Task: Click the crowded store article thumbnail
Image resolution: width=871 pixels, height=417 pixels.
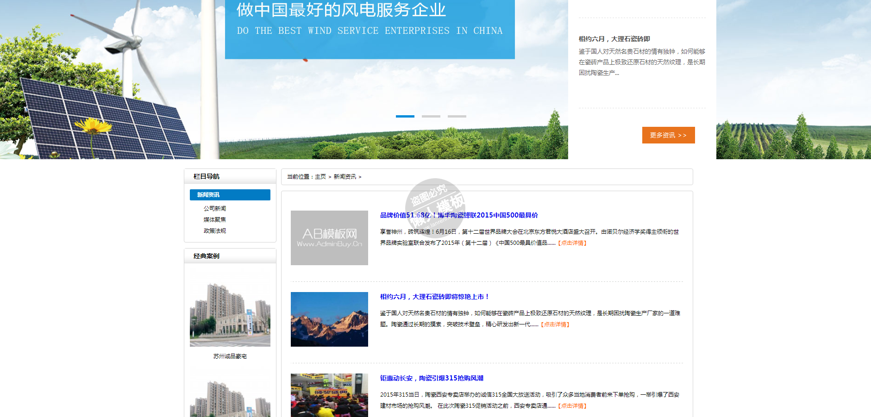Action: 329,395
